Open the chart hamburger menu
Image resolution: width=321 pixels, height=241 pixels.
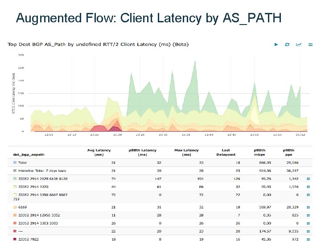click(x=310, y=45)
